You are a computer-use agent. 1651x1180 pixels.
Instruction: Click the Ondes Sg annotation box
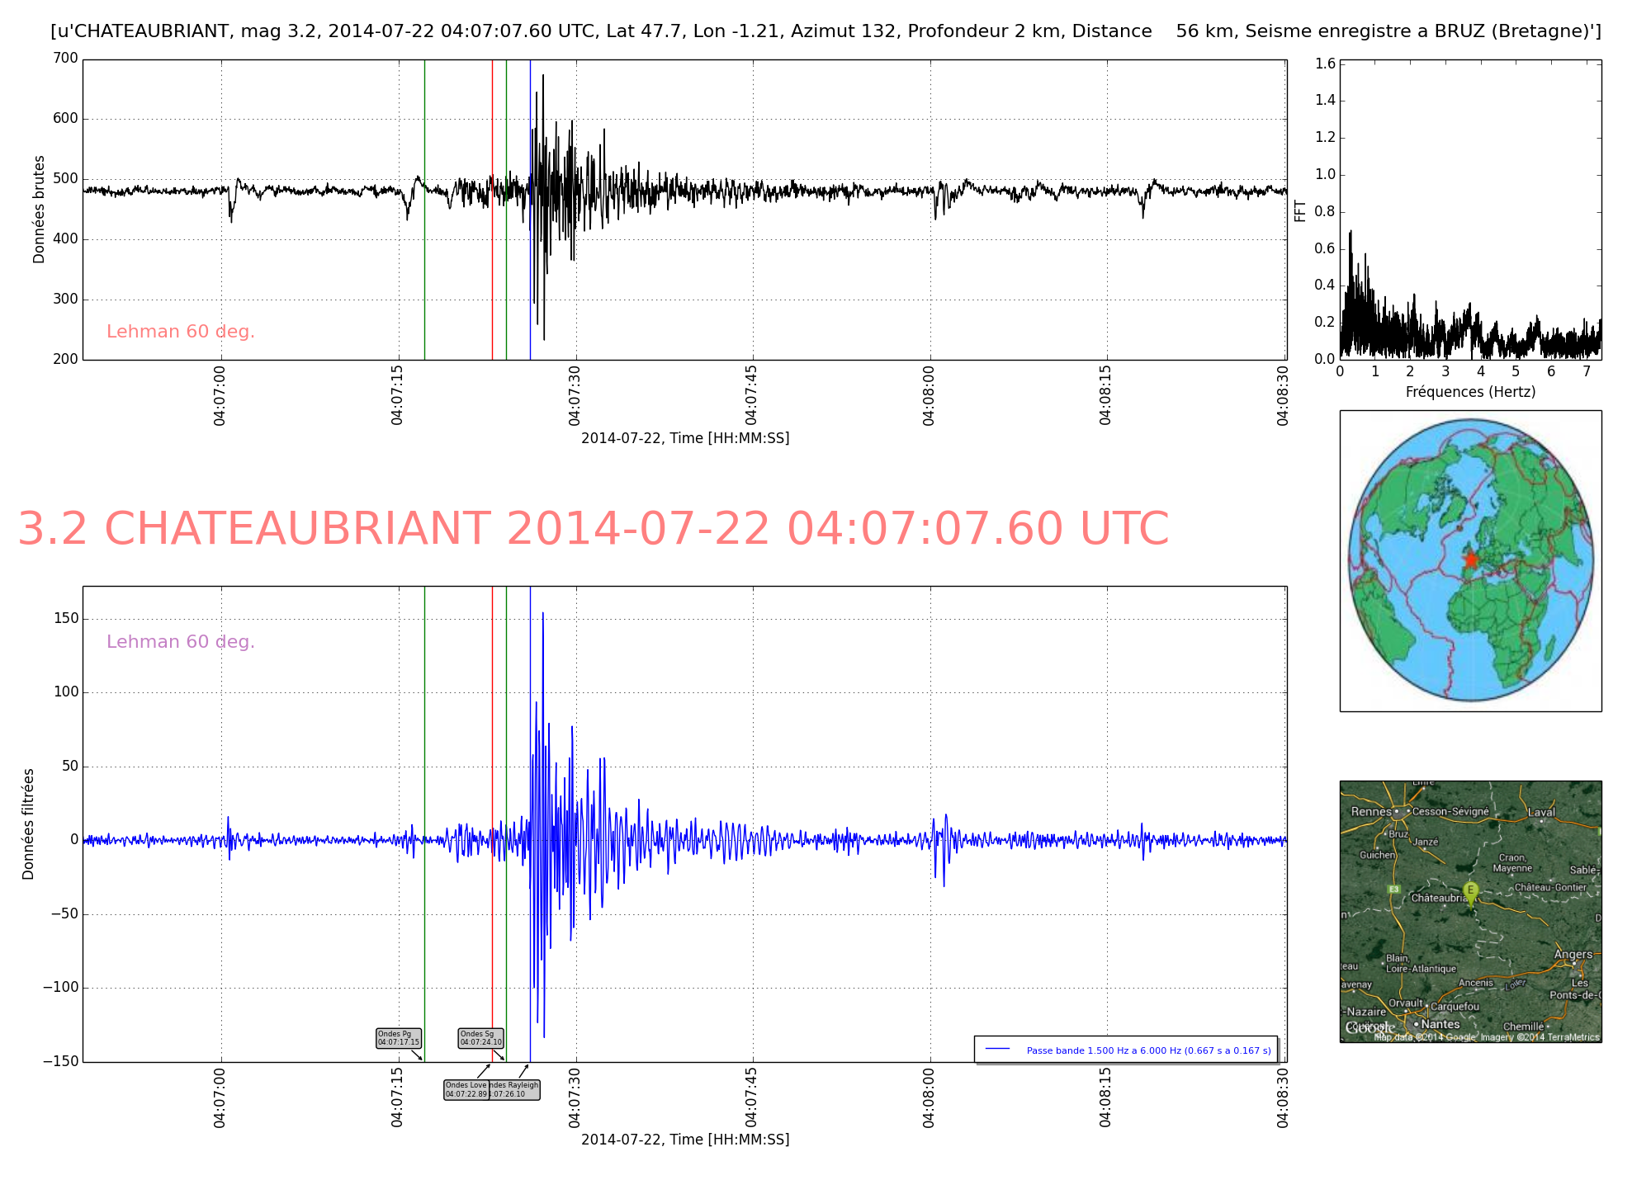point(480,1038)
